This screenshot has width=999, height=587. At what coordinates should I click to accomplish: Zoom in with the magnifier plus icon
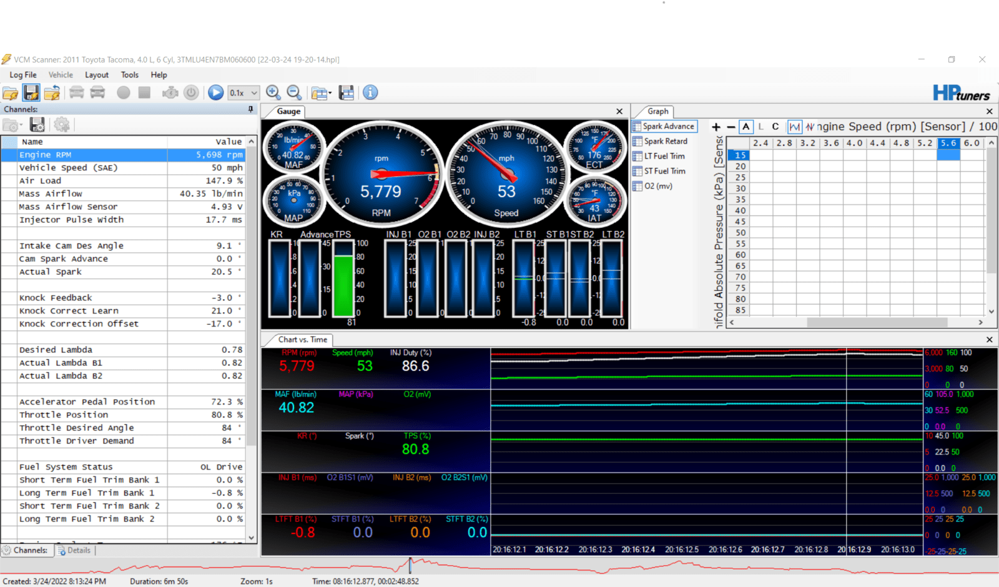point(273,92)
